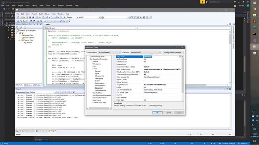Select Common Properties in the property tree
This screenshot has height=145, width=259.
[x=97, y=56]
